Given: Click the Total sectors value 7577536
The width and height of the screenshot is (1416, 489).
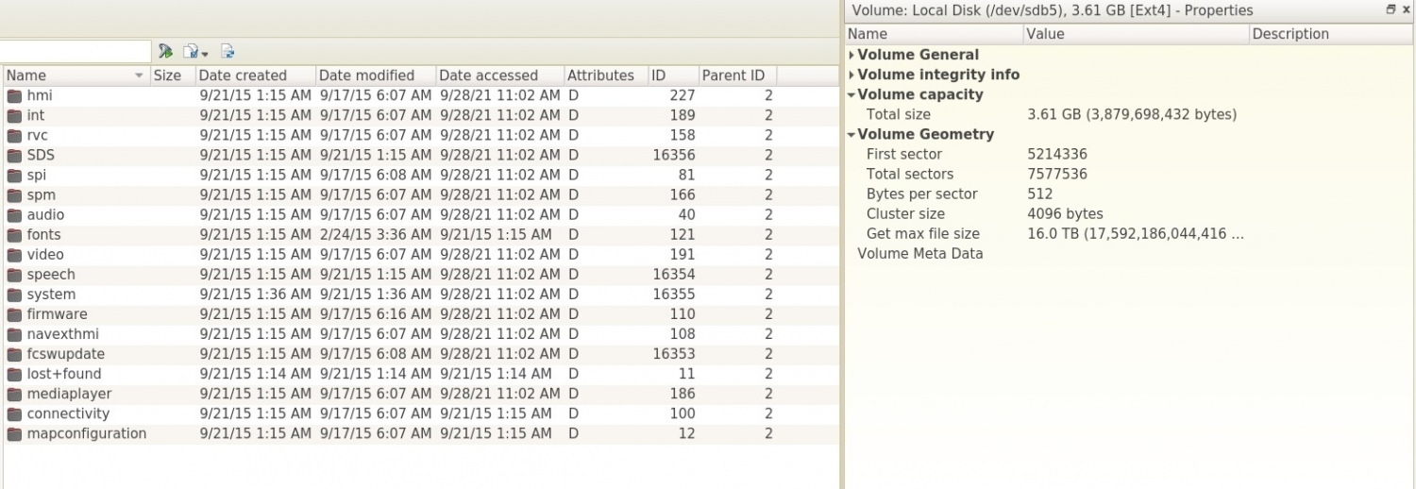Looking at the screenshot, I should [1057, 174].
